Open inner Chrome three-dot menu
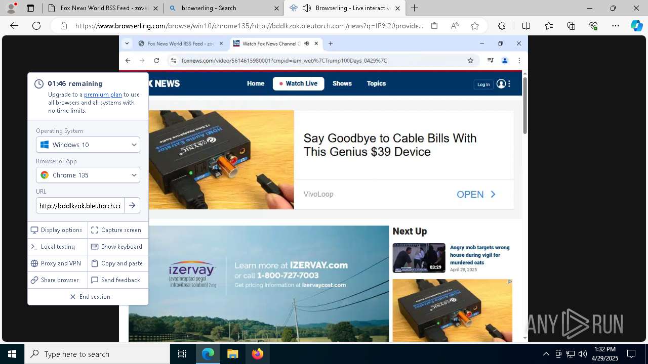Image resolution: width=648 pixels, height=364 pixels. tap(519, 61)
